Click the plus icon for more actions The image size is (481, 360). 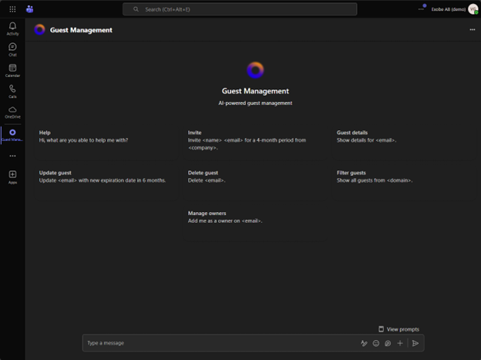[400, 343]
